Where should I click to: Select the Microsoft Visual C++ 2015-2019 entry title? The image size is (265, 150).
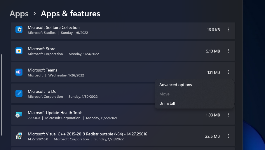tap(87, 134)
